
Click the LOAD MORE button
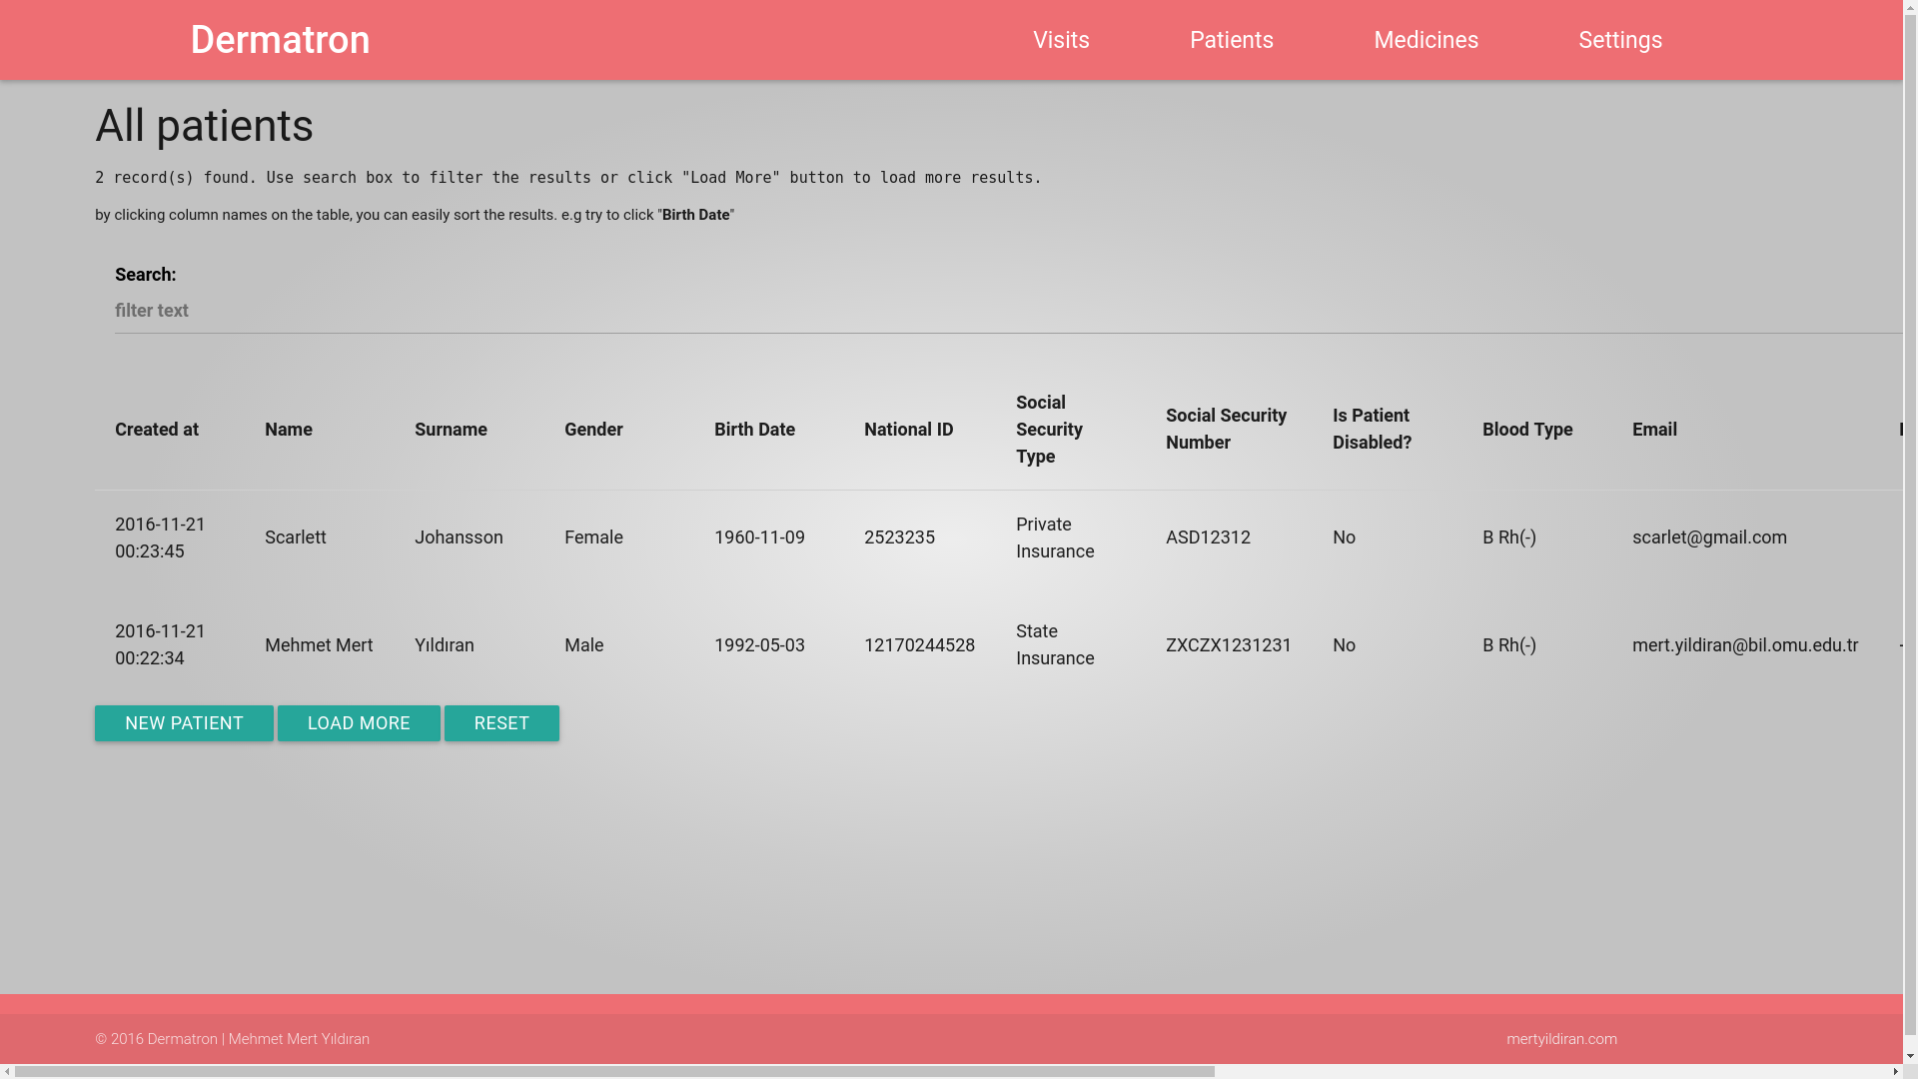(359, 723)
